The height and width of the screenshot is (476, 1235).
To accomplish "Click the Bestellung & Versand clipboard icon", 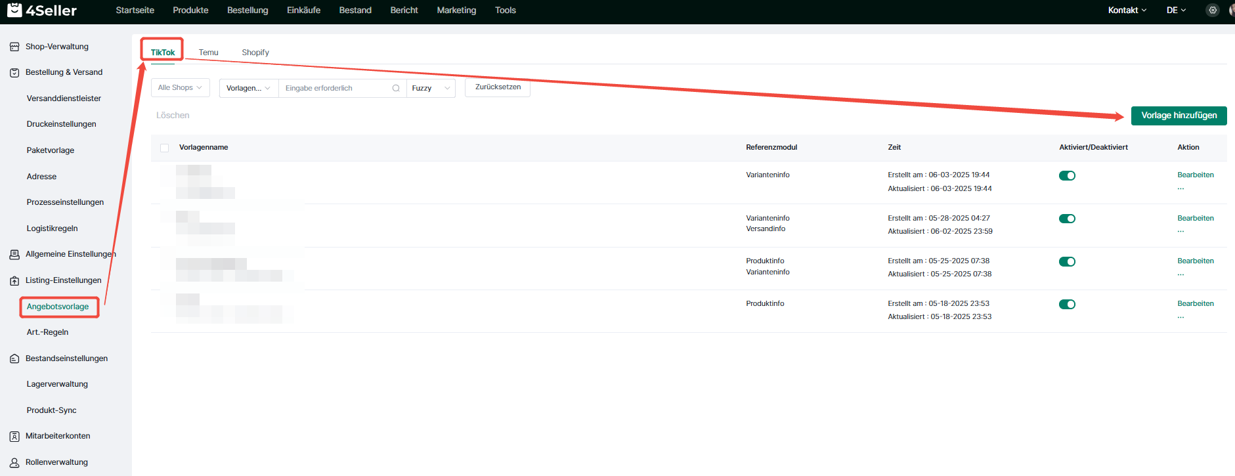I will point(14,72).
